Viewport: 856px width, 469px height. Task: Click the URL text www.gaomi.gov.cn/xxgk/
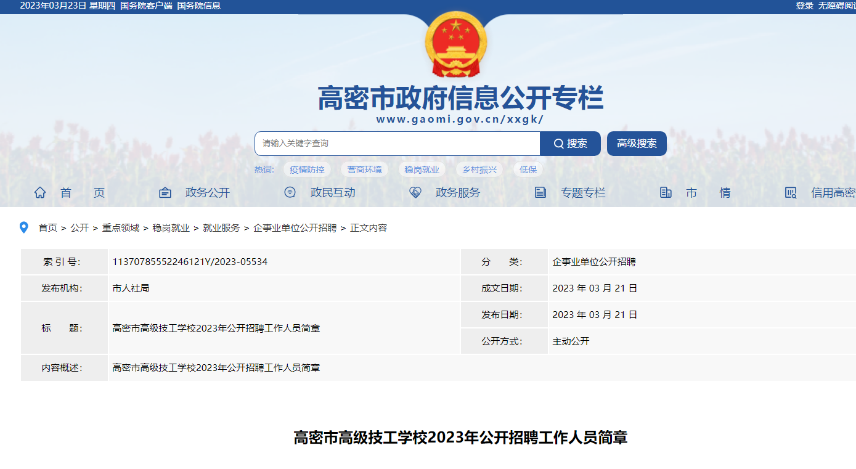460,120
